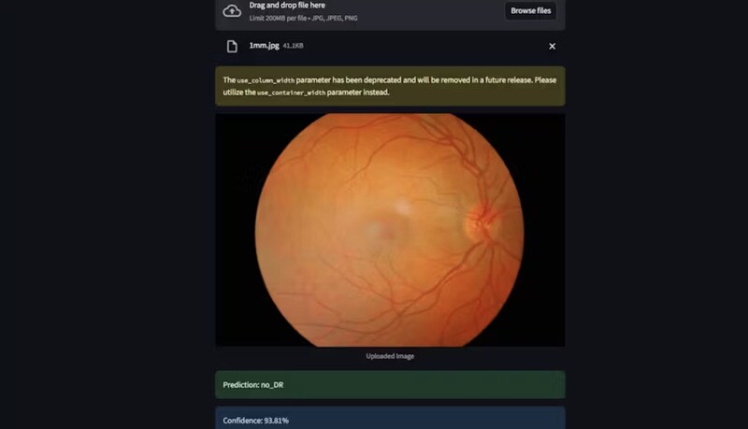Select the 1mm.jpg file name

264,46
